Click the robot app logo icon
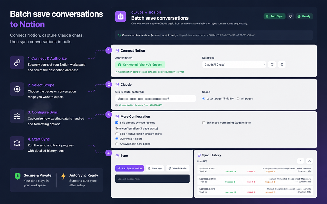The image size is (327, 204). [x=121, y=17]
